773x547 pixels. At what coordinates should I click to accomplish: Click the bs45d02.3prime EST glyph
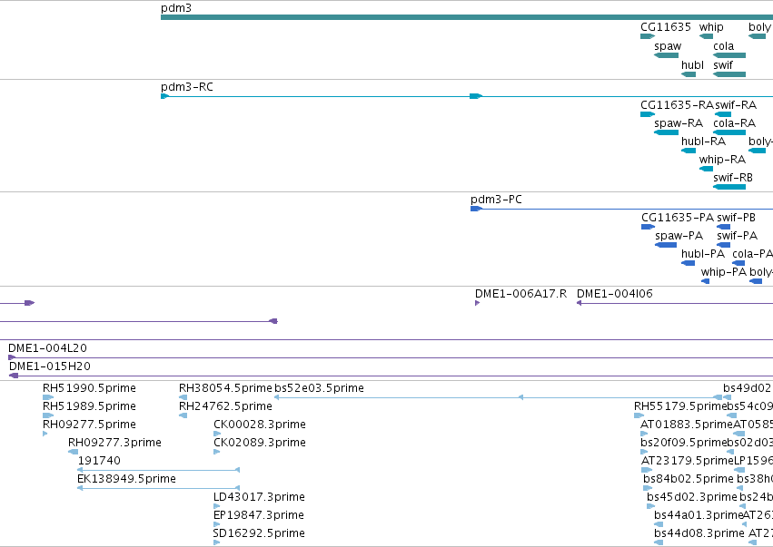click(x=650, y=506)
